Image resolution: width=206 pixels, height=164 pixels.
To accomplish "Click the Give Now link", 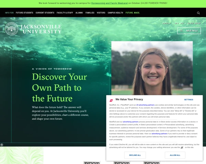I will pyautogui.click(x=194, y=23).
